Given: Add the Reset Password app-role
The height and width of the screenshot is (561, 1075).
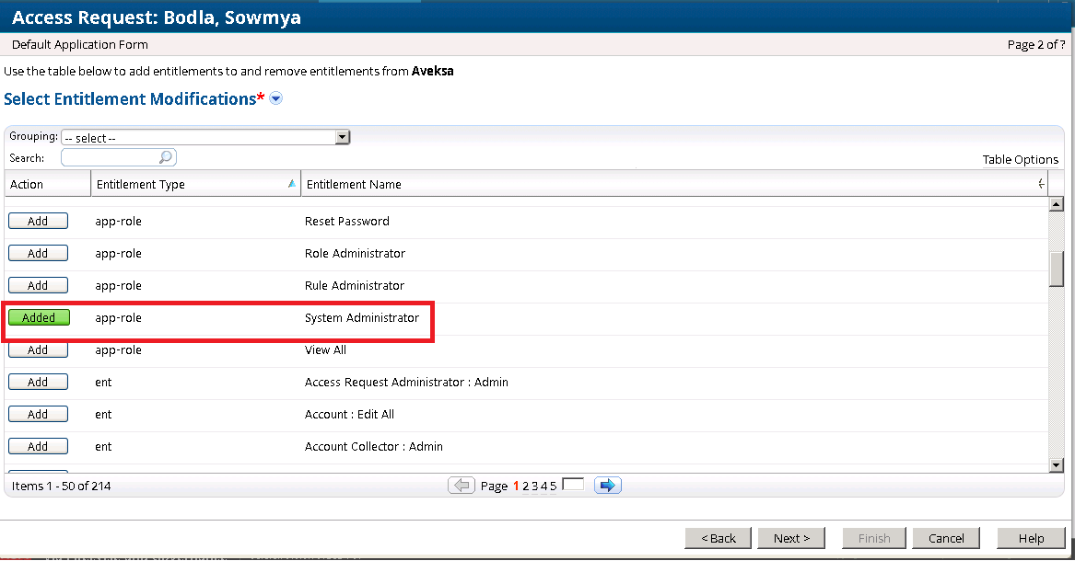Looking at the screenshot, I should (38, 221).
